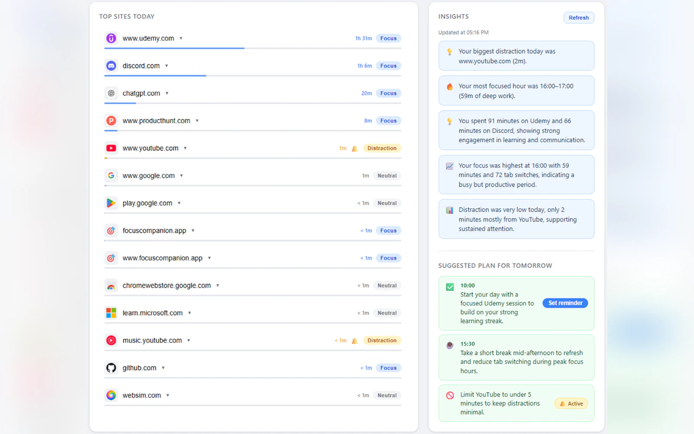Click the www.udemy.com usage progress bar
Viewport: 694px width, 434px height.
[x=252, y=48]
